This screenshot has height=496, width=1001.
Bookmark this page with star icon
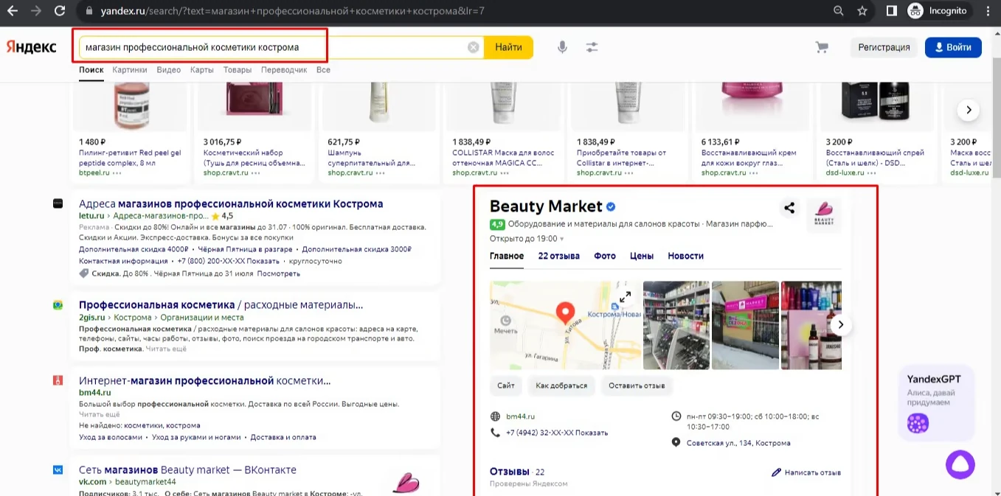(x=862, y=11)
